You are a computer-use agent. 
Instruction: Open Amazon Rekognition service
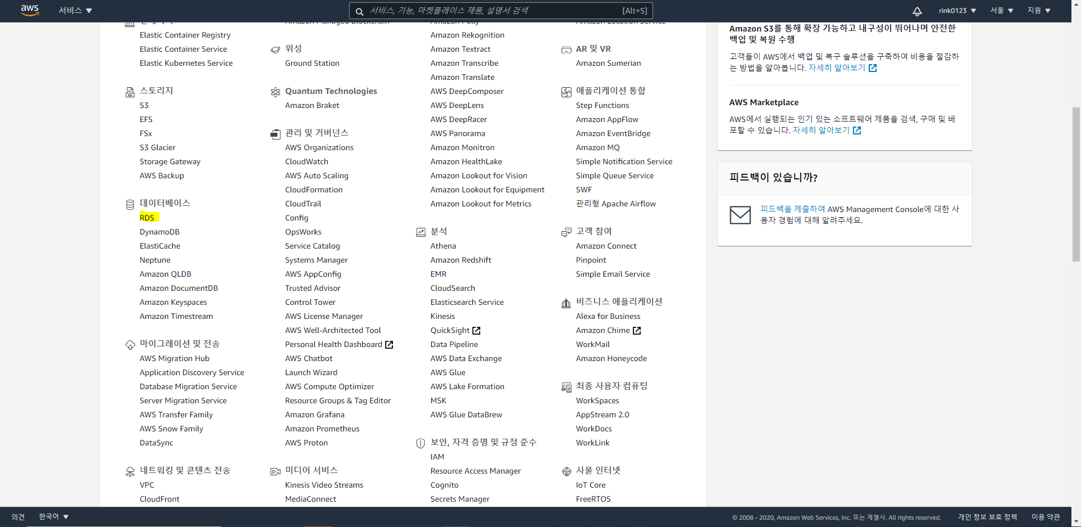[x=467, y=35]
